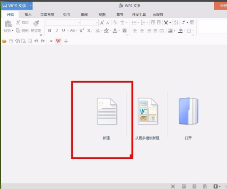
Task: Toggle Italic formatting
Action: click(57, 31)
